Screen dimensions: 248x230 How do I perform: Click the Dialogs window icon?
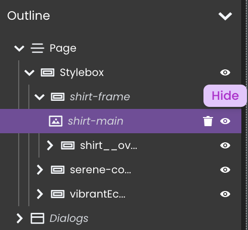pyautogui.click(x=37, y=218)
